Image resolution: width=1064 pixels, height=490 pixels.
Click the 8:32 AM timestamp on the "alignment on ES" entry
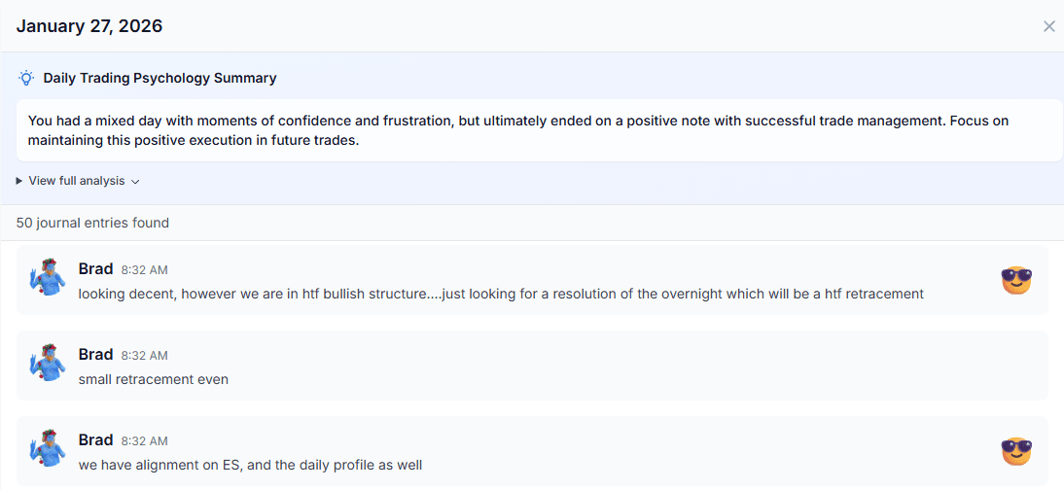[144, 441]
